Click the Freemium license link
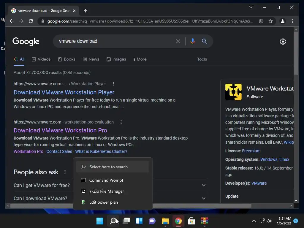Screen dimensions: 304x228 tap(251, 151)
